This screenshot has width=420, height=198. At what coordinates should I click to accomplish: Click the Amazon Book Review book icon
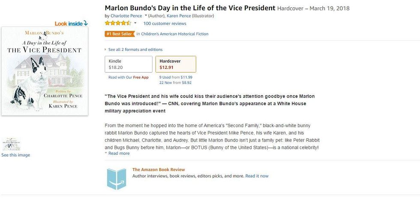pos(117,178)
